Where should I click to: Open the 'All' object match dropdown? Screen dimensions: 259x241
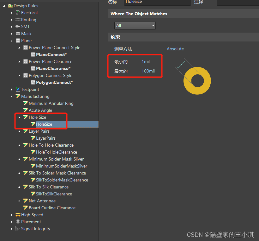135,25
